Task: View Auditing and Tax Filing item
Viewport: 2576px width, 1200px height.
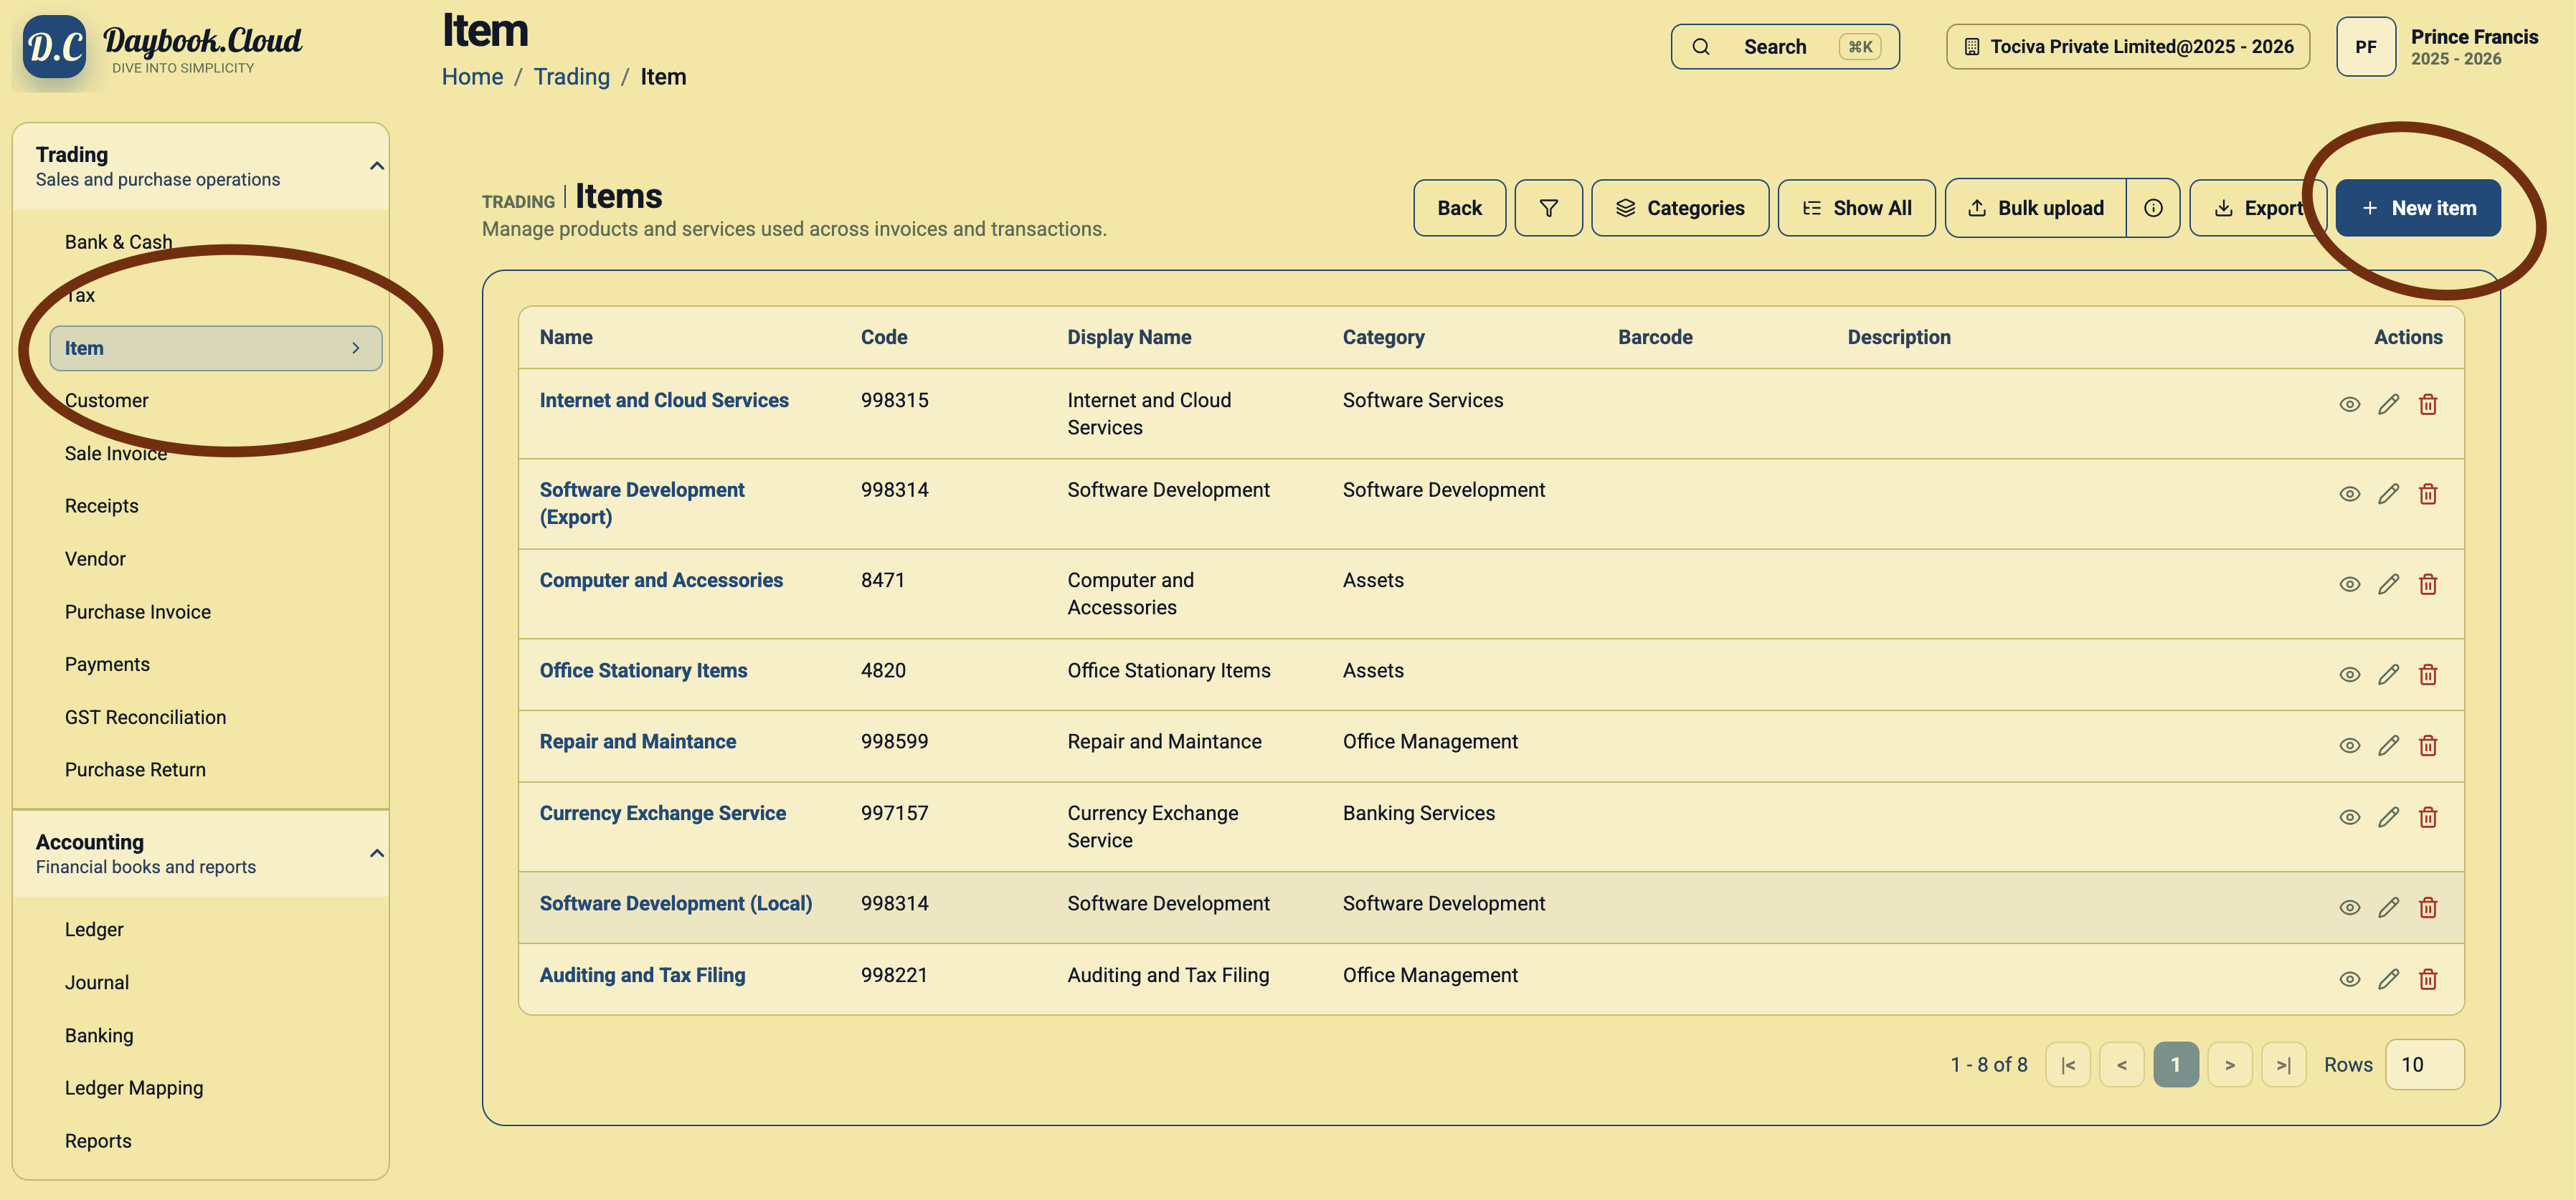Action: [2349, 979]
